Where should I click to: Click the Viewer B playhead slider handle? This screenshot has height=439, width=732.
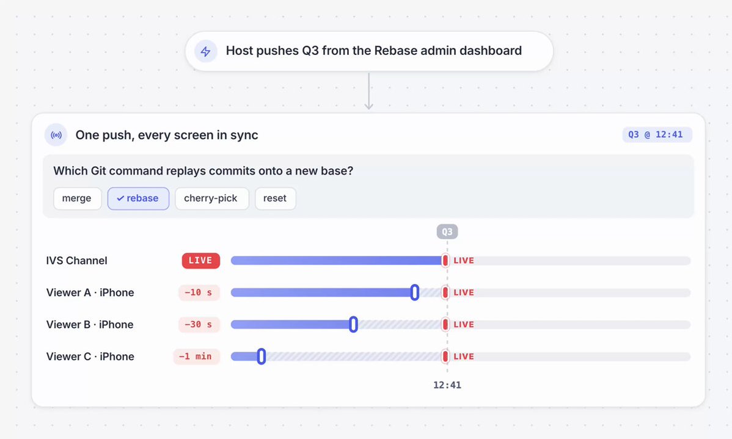pyautogui.click(x=353, y=324)
